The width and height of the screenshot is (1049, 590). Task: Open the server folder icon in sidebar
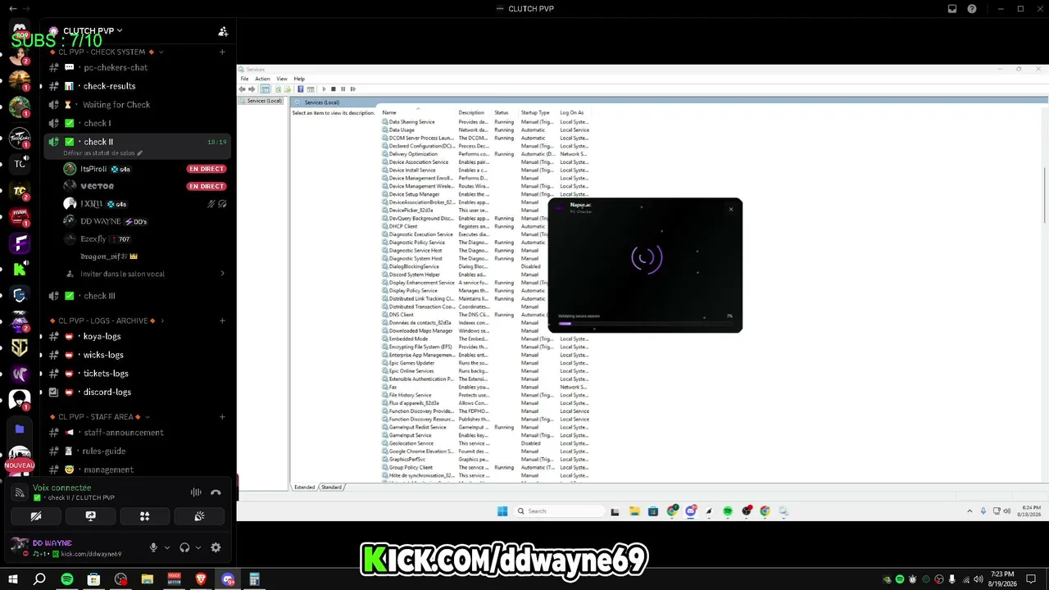click(20, 429)
